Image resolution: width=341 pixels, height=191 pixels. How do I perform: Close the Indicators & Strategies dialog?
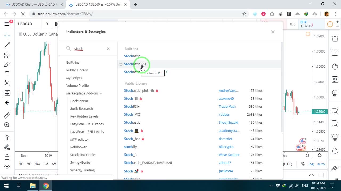pyautogui.click(x=273, y=32)
